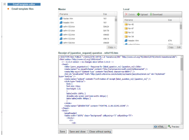Select refm100.htm in Master list

point(69,27)
